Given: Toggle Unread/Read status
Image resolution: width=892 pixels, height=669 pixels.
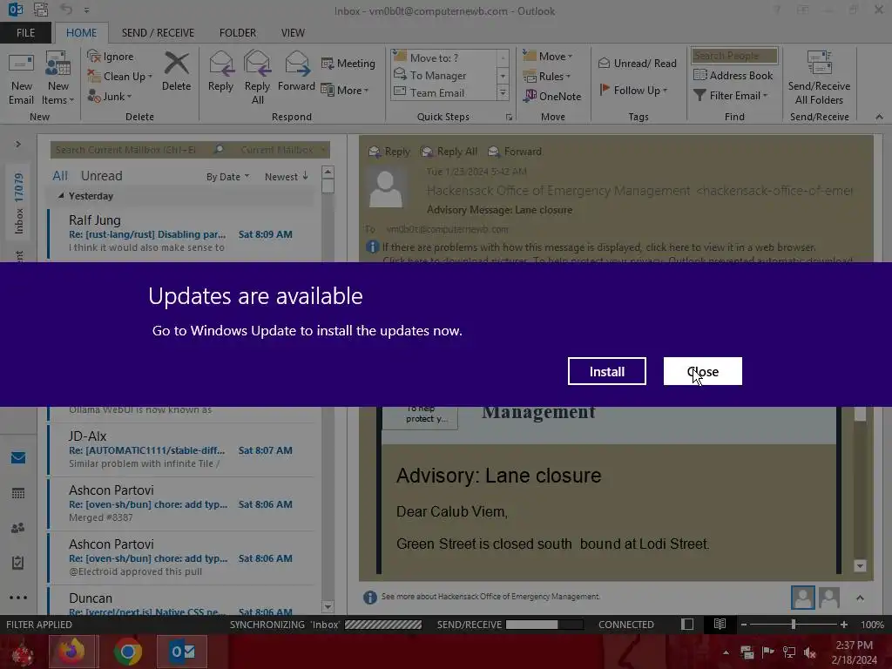Looking at the screenshot, I should coord(637,63).
